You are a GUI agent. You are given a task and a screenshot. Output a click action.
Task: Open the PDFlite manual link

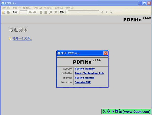pyautogui.click(x=85, y=78)
